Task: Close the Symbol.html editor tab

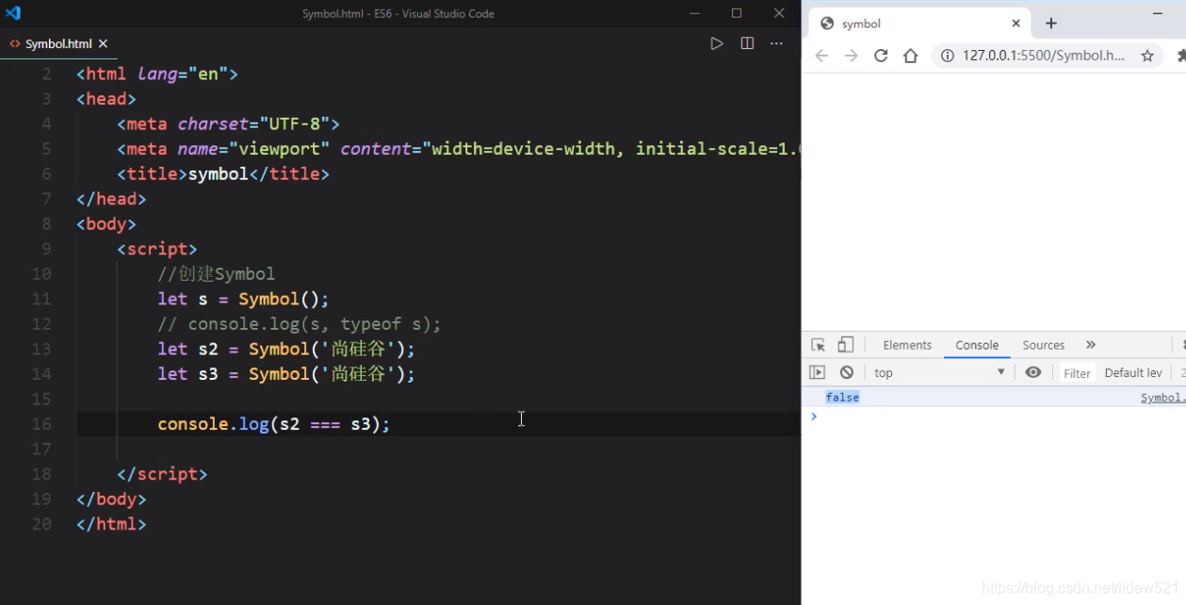Action: [x=104, y=43]
